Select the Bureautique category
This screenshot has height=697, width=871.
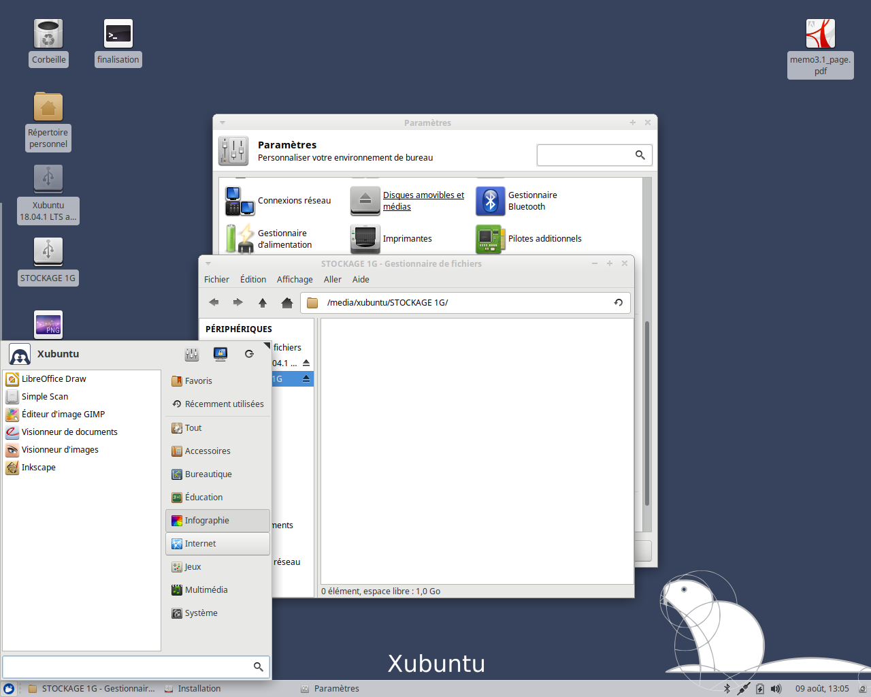[218, 474]
